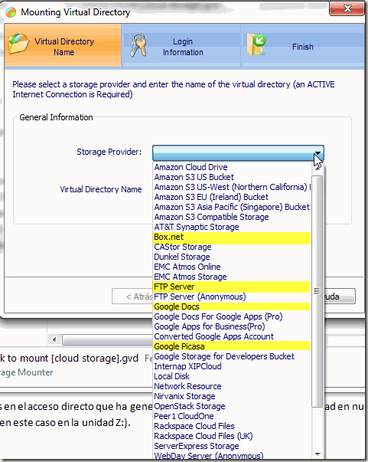Select EMC Atmos Storage

(x=232, y=277)
